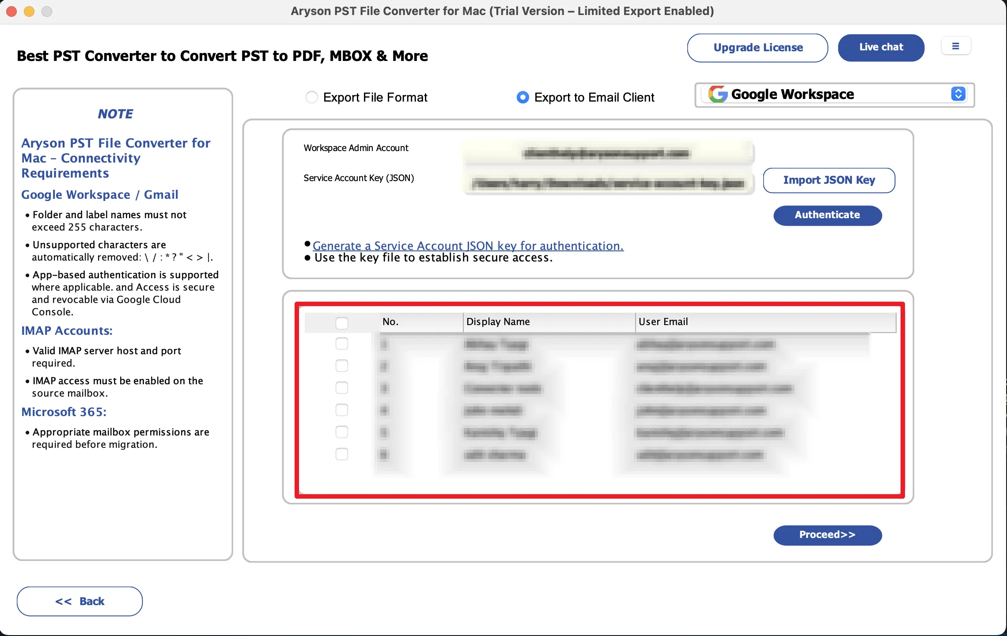Click the Upgrade License button
Viewport: 1007px width, 636px height.
pos(757,48)
